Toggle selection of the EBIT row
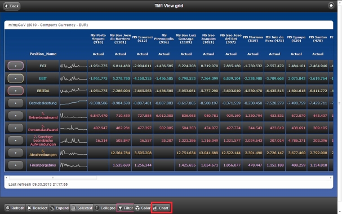This screenshot has height=214, width=342. (x=15, y=78)
